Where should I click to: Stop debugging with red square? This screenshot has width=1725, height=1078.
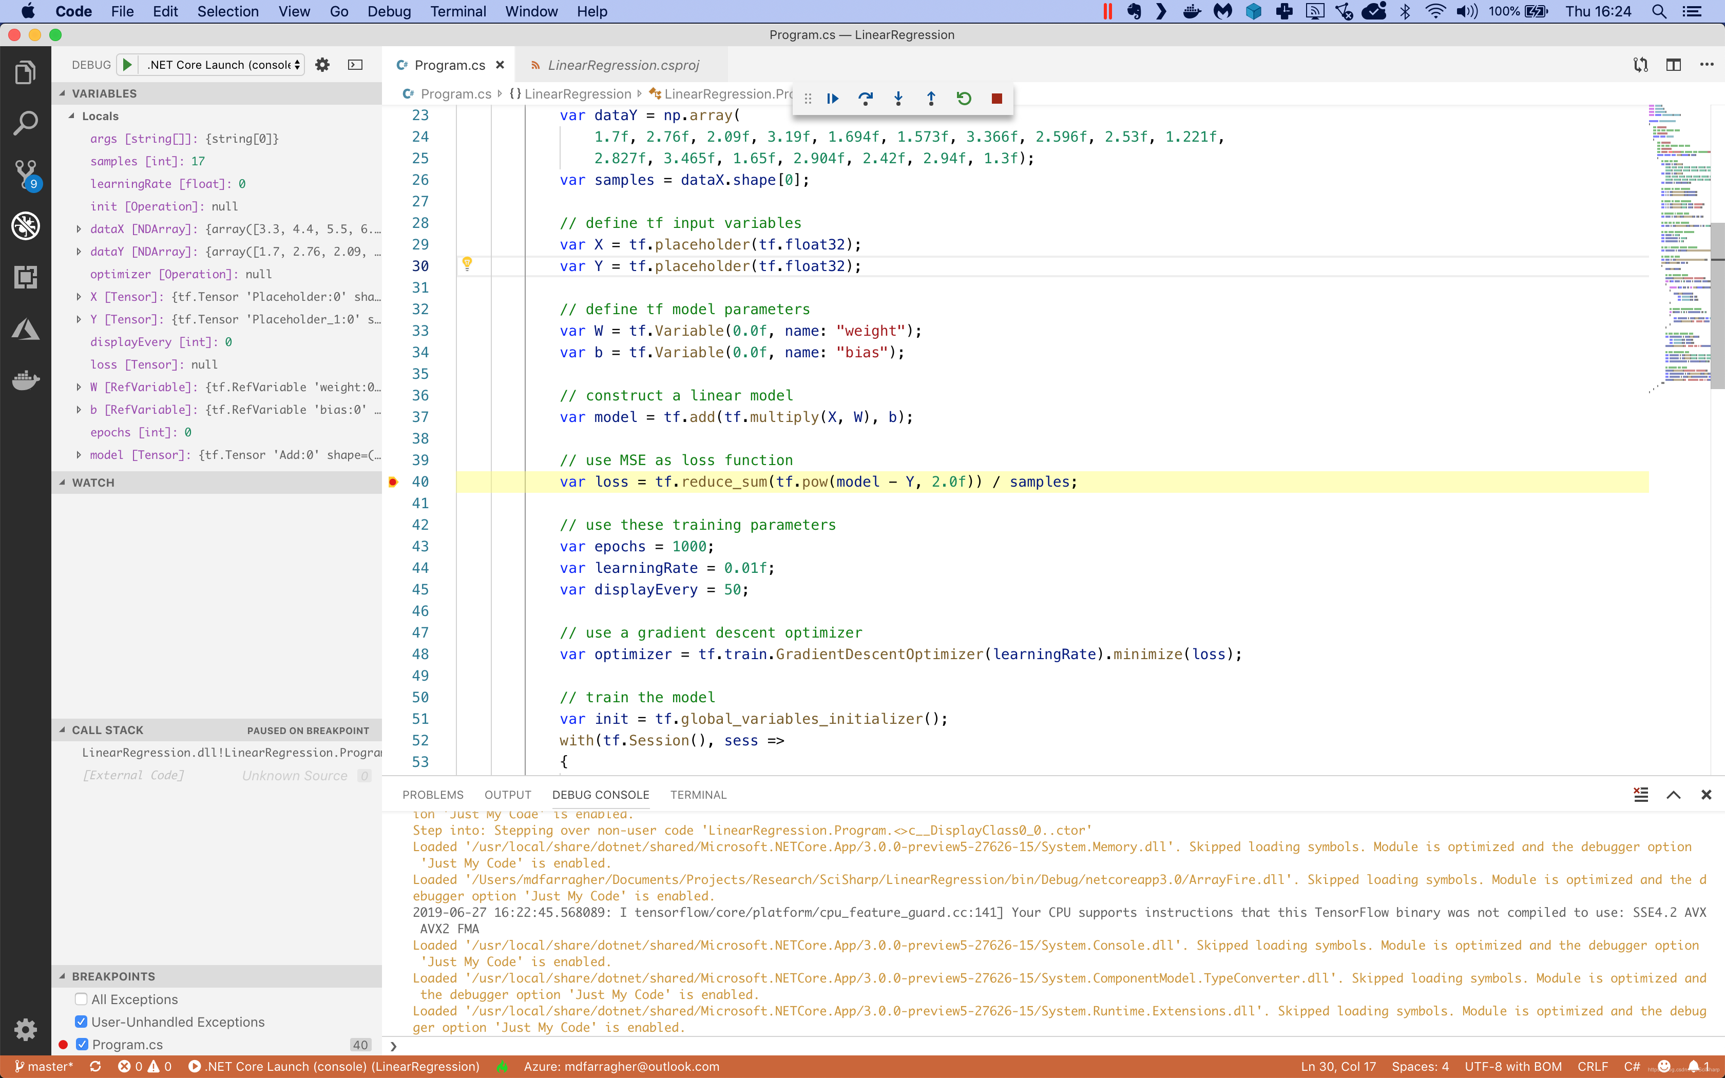[x=996, y=99]
